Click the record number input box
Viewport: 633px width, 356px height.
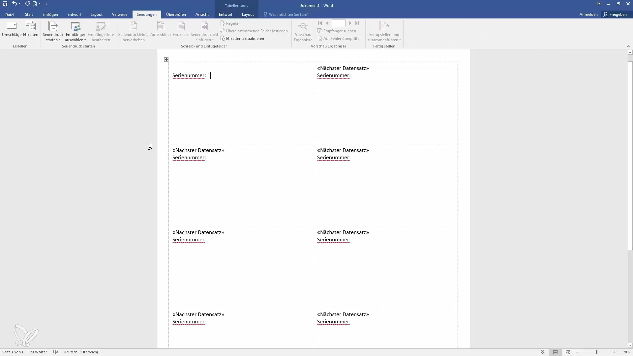pos(338,23)
